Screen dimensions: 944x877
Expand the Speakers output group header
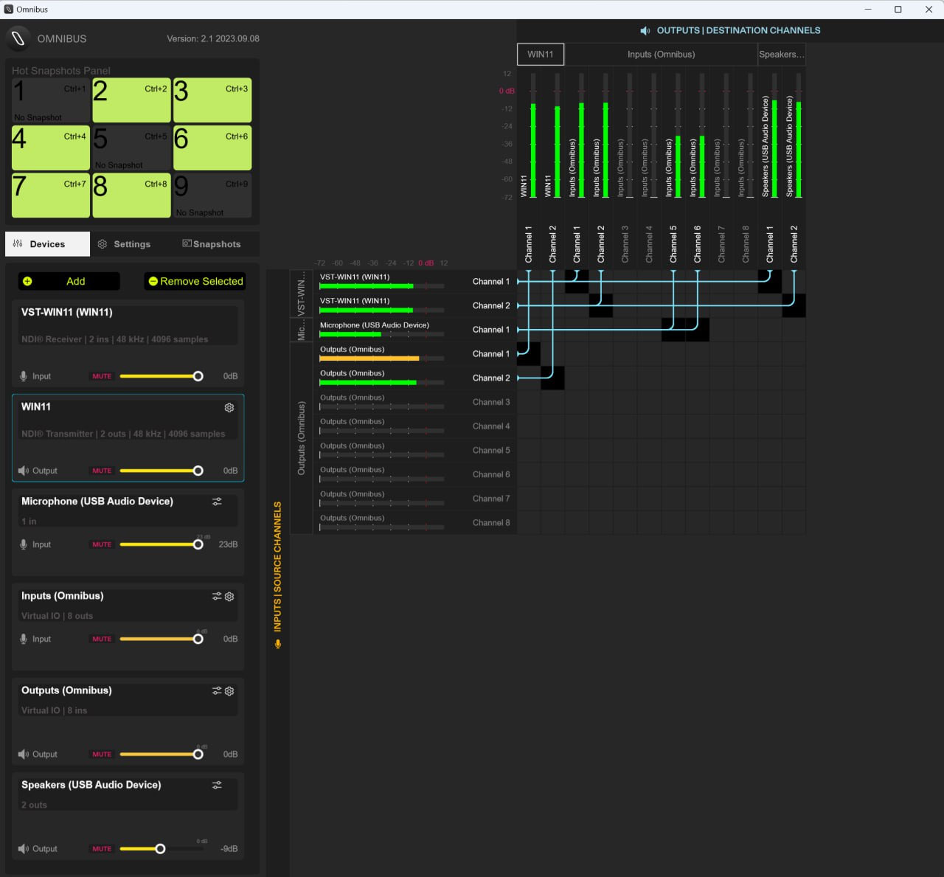[x=781, y=55]
